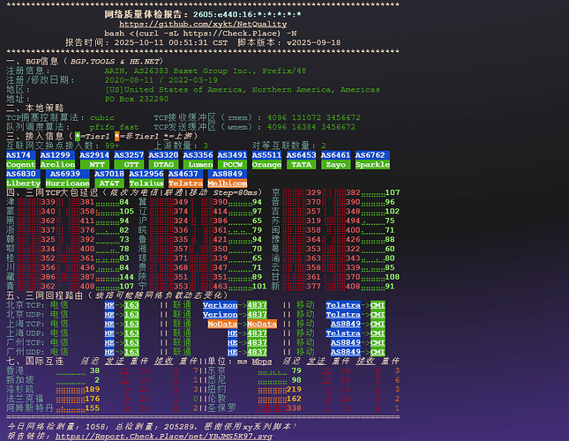Click the Mbps unit label
The width and height of the screenshot is (569, 441).
(x=260, y=361)
